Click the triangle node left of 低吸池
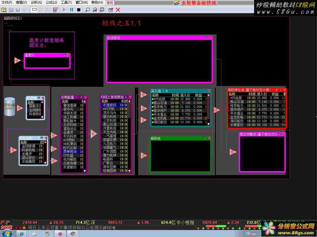Screen dimensions: 317x237 (143, 155)
